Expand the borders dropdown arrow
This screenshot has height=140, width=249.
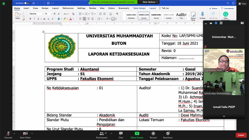tap(116, 19)
